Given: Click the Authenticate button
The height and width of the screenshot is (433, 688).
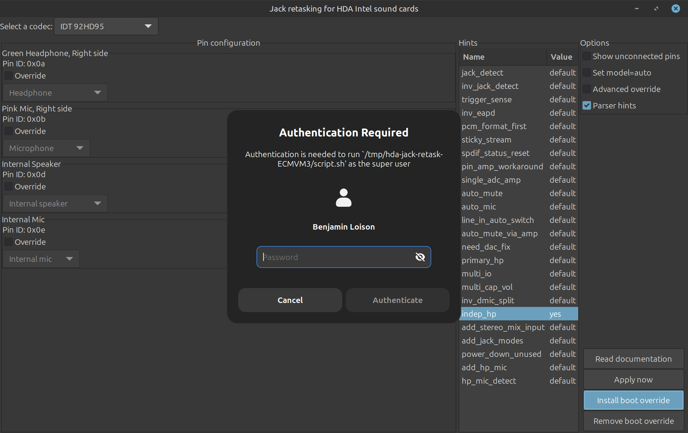Looking at the screenshot, I should [397, 300].
